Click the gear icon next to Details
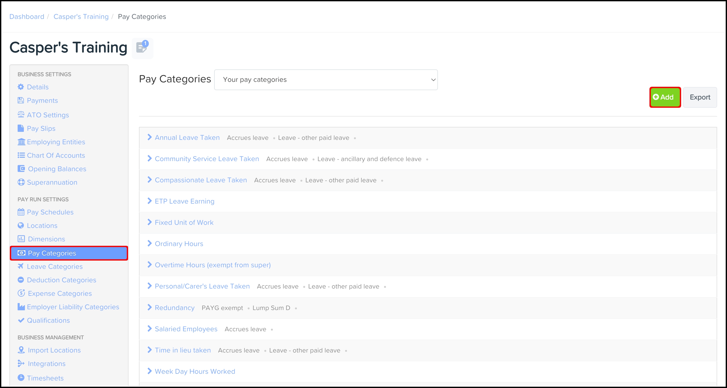The width and height of the screenshot is (727, 388). (20, 87)
